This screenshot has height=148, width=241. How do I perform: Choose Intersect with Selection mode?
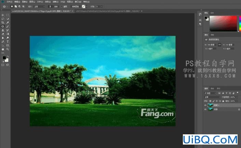tap(23, 6)
